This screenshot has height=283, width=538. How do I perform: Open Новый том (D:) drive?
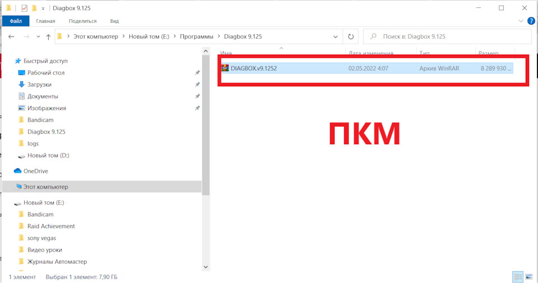[48, 155]
